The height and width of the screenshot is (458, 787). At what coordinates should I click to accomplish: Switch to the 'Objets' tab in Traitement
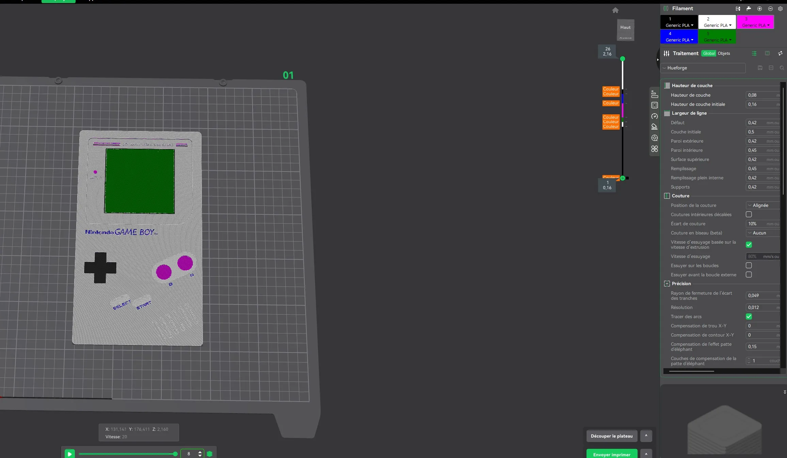(x=724, y=53)
